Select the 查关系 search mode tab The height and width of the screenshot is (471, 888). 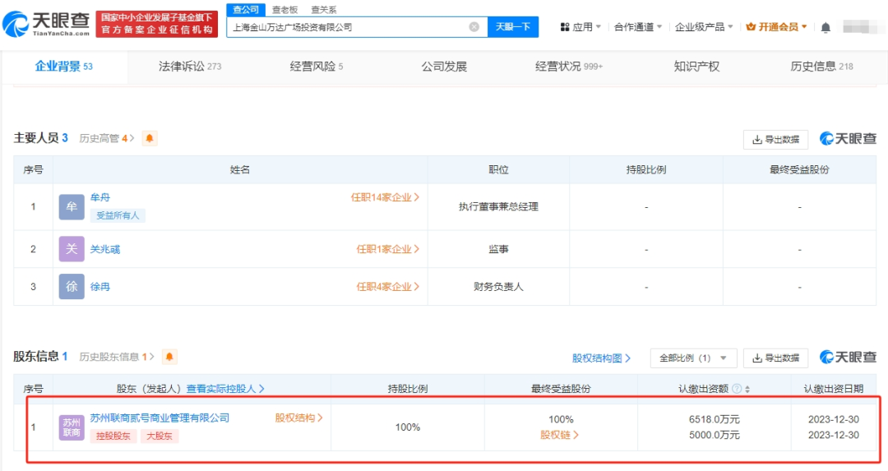(323, 10)
